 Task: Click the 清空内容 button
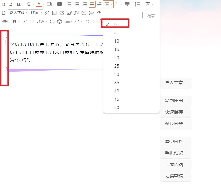tap(176, 141)
